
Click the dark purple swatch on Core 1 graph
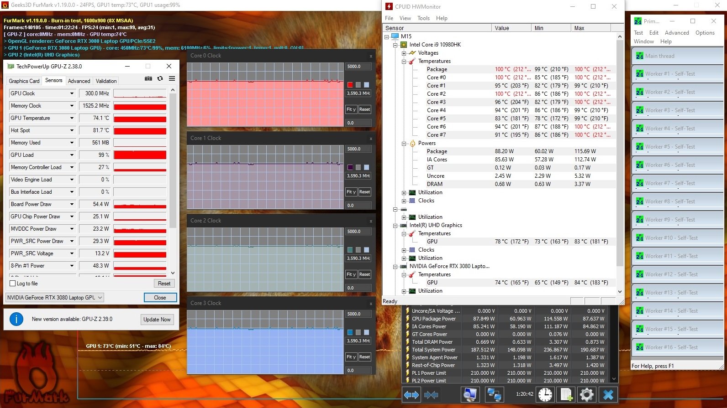[350, 167]
